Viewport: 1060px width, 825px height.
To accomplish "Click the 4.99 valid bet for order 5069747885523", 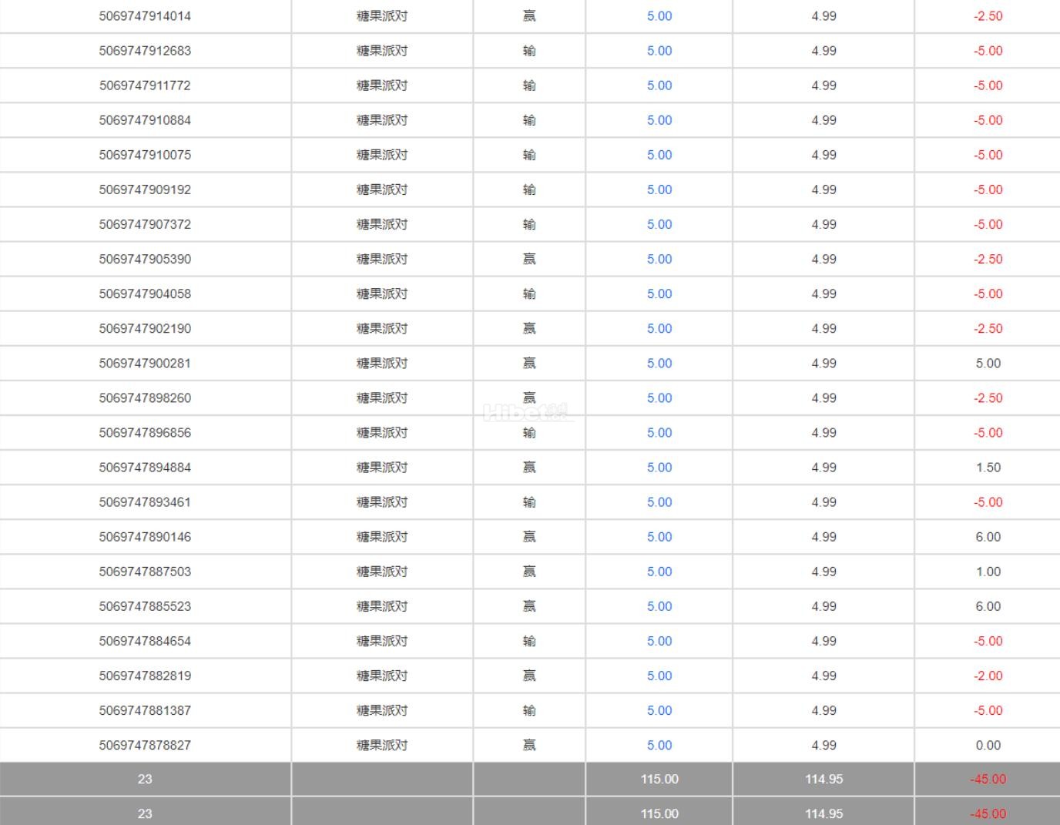I will coord(824,605).
